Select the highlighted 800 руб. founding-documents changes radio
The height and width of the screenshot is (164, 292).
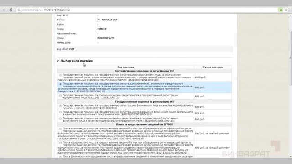pos(60,84)
